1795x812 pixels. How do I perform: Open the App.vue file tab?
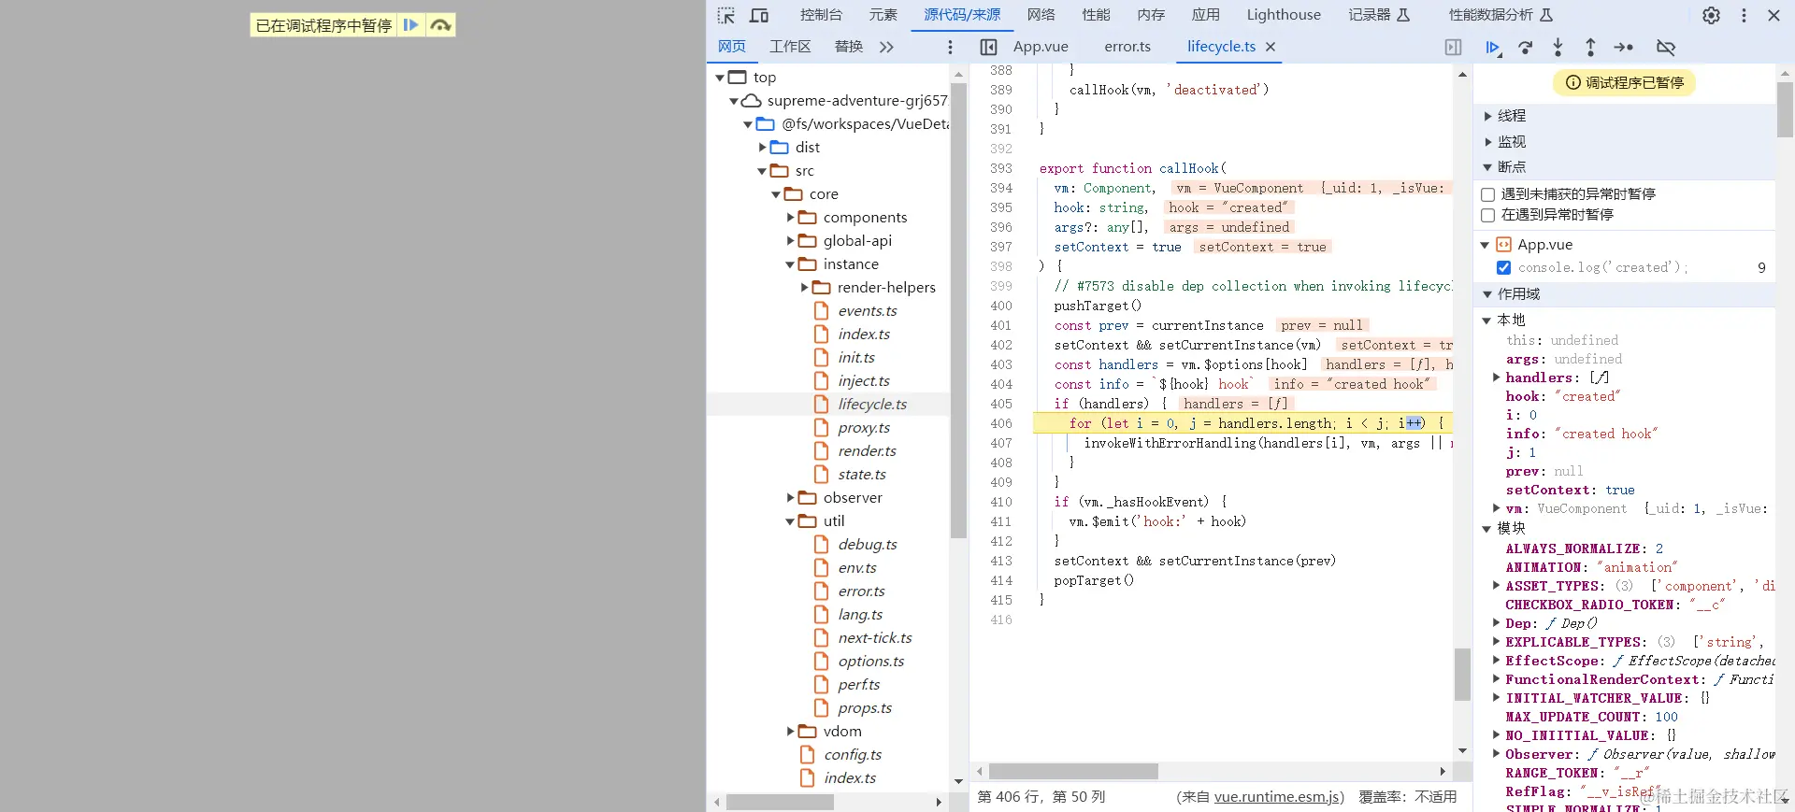tap(1040, 47)
